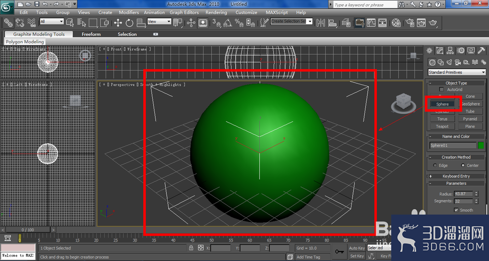Image resolution: width=489 pixels, height=261 pixels.
Task: Select the Unlink Selection tool
Action: click(x=20, y=22)
